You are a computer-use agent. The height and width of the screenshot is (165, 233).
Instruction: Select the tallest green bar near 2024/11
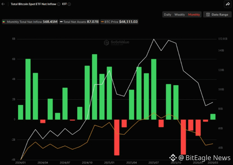tap(95, 87)
